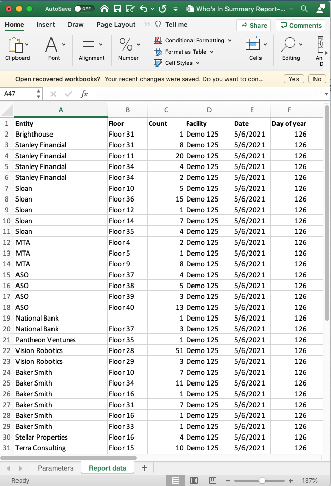The height and width of the screenshot is (486, 331).
Task: Click the 137% zoom level
Action: tap(309, 481)
